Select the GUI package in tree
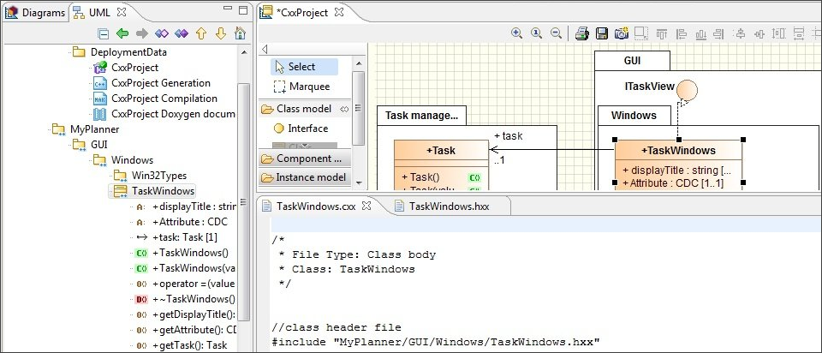Image resolution: width=822 pixels, height=353 pixels. (x=90, y=144)
